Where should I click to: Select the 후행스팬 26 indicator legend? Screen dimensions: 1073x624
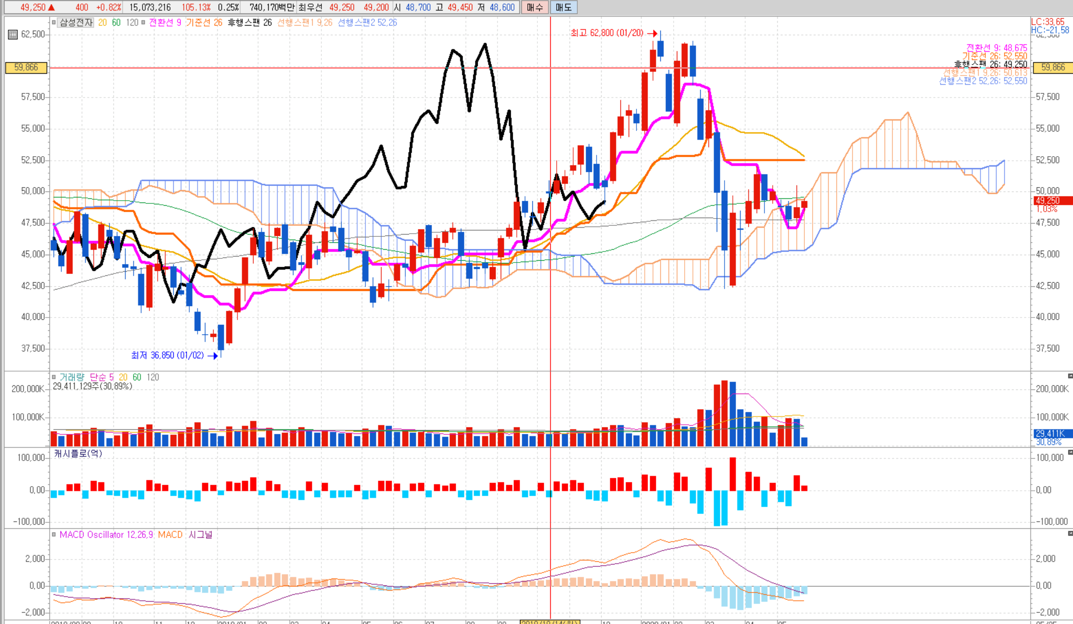click(249, 22)
